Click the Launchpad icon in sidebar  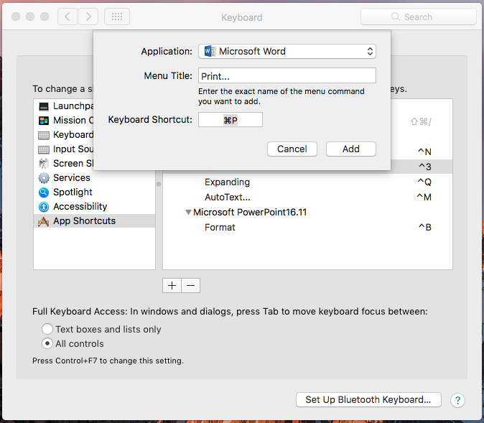coord(44,106)
